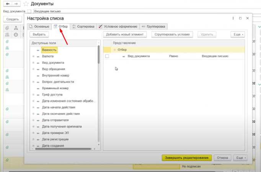Add Документы page to favorites star
The height and width of the screenshot is (172, 261).
(26, 4)
